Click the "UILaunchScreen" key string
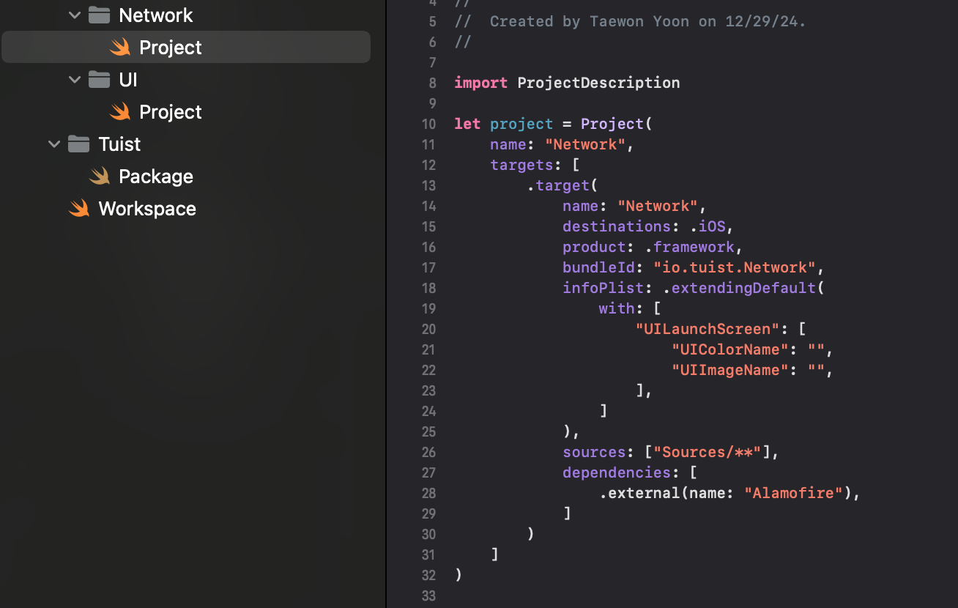The height and width of the screenshot is (608, 958). tap(708, 329)
